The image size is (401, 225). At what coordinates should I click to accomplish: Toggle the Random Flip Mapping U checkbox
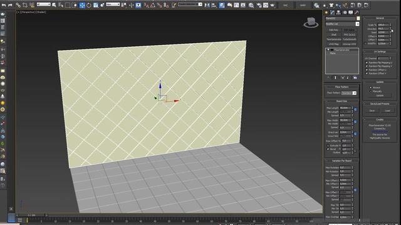367,62
